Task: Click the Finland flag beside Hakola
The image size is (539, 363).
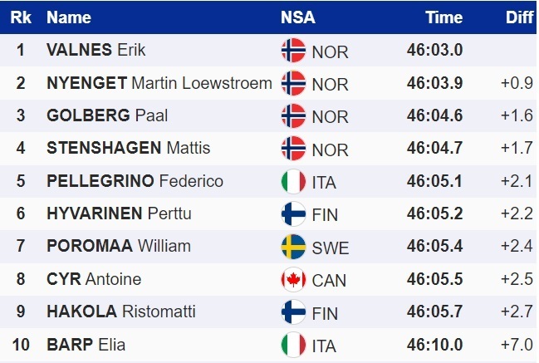Action: [x=293, y=312]
